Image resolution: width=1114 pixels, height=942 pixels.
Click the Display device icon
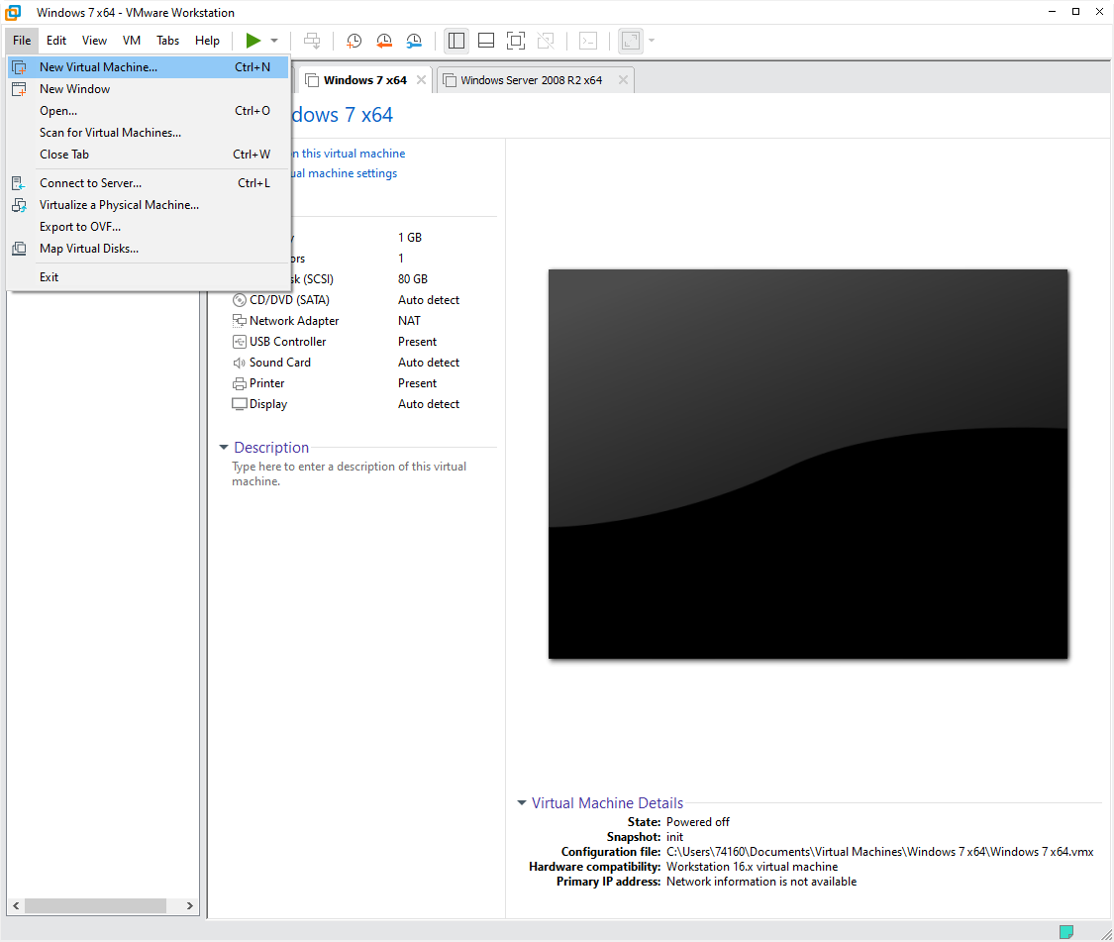click(x=240, y=404)
